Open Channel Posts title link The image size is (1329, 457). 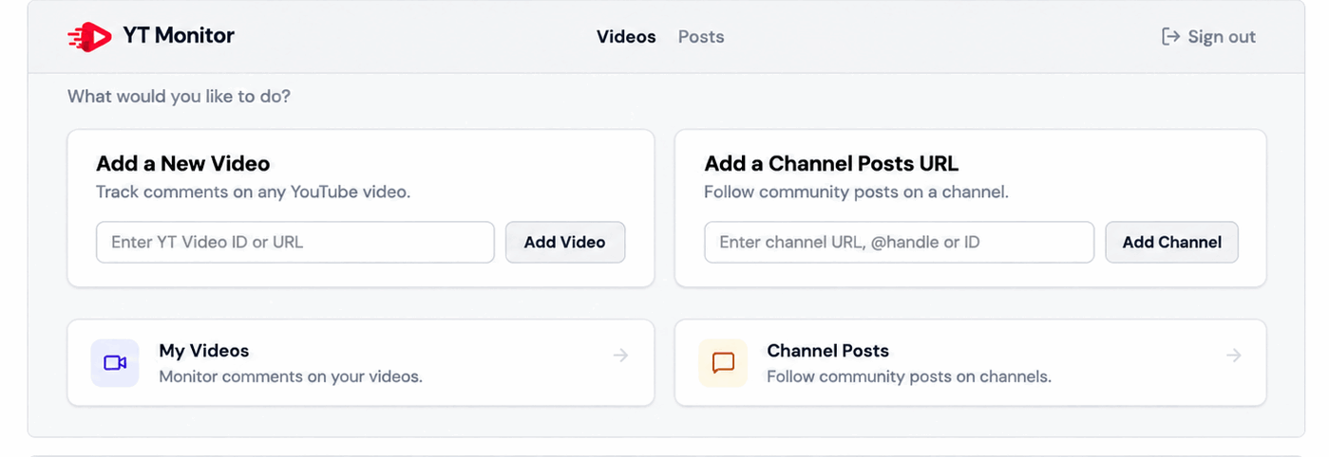[x=828, y=351]
